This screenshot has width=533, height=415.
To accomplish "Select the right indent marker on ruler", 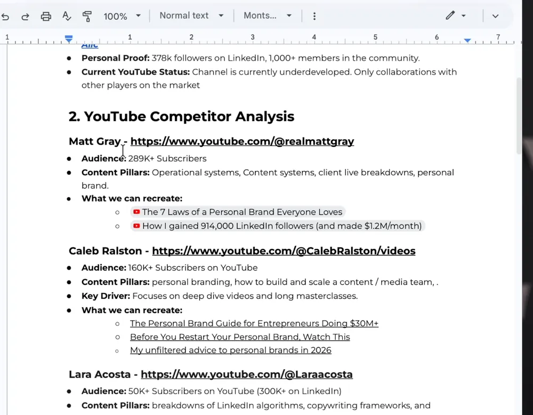I will (467, 41).
